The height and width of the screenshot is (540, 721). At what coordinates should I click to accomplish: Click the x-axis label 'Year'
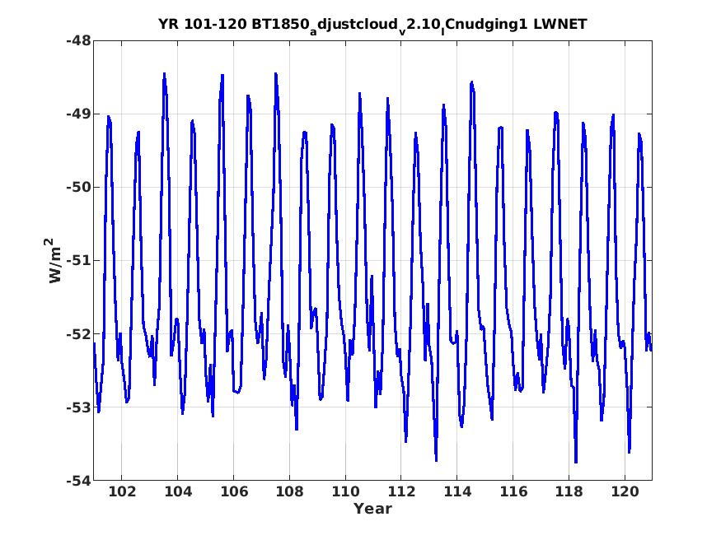(372, 509)
